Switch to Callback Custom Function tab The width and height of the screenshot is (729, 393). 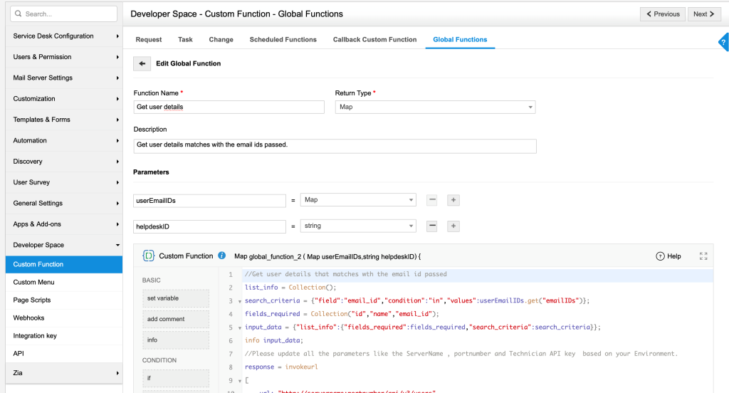click(x=374, y=40)
